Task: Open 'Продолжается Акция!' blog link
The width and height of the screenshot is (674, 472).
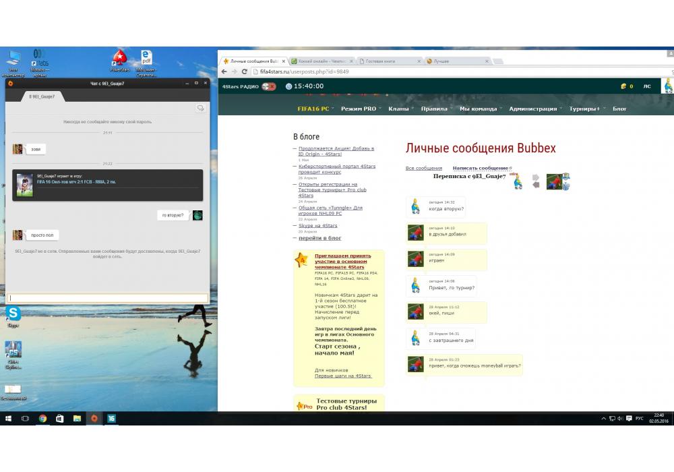Action: pyautogui.click(x=336, y=151)
